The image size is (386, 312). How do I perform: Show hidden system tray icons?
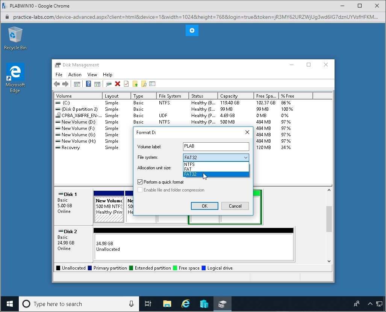coord(370,304)
